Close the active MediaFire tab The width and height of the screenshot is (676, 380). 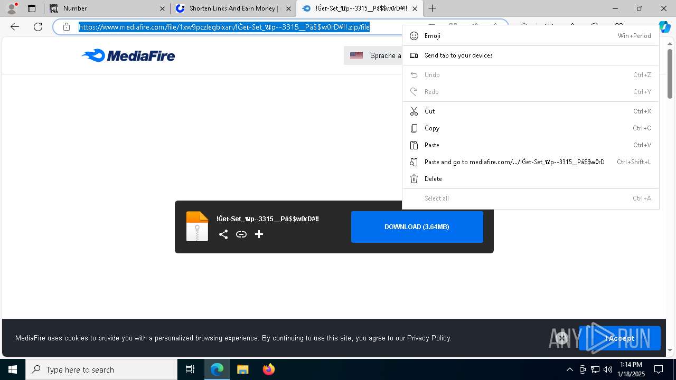pyautogui.click(x=415, y=8)
